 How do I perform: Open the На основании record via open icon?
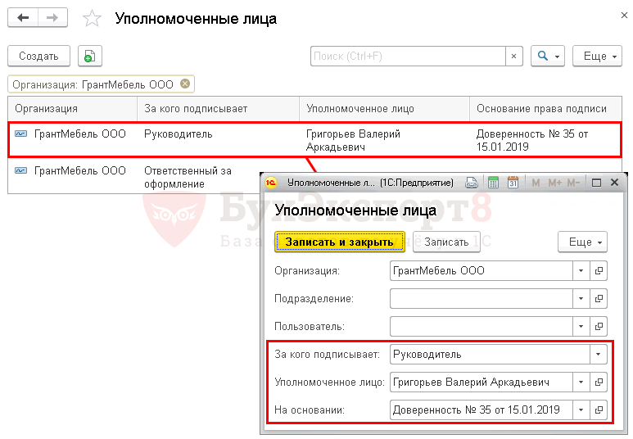pos(599,410)
